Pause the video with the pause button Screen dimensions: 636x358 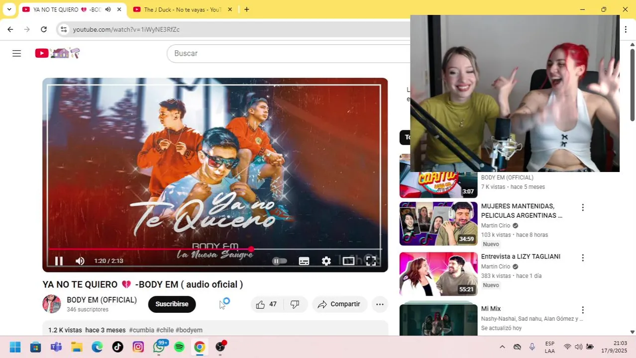[x=59, y=261]
